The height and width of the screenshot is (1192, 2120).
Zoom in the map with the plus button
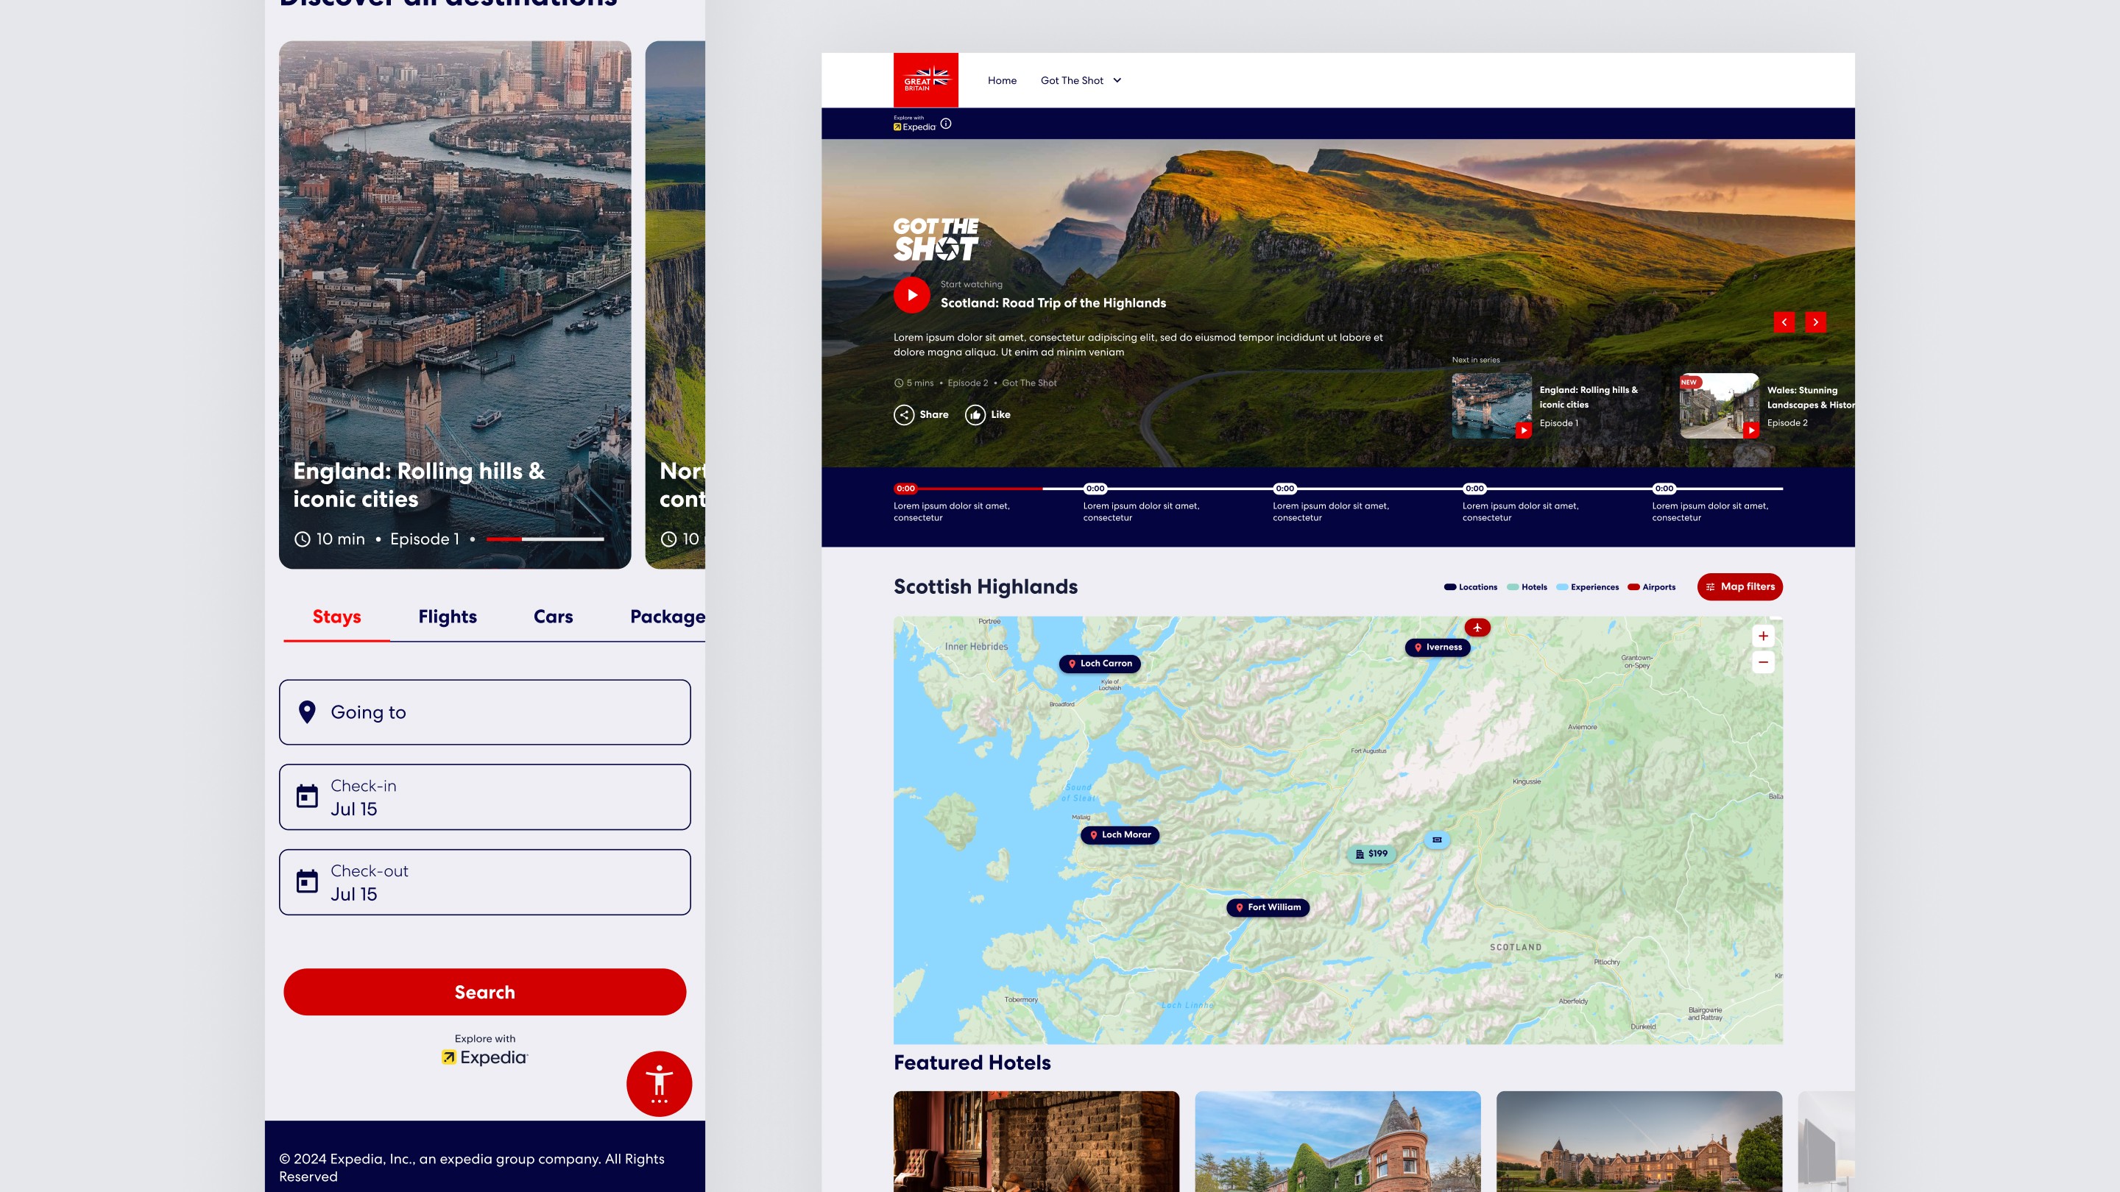(1763, 636)
